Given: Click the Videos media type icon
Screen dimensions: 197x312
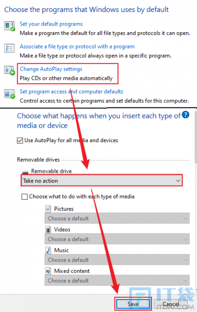Looking at the screenshot, I should point(48,229).
